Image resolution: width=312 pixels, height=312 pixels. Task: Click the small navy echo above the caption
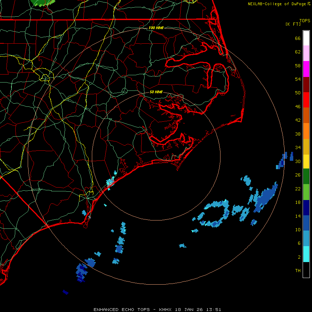point(66,292)
